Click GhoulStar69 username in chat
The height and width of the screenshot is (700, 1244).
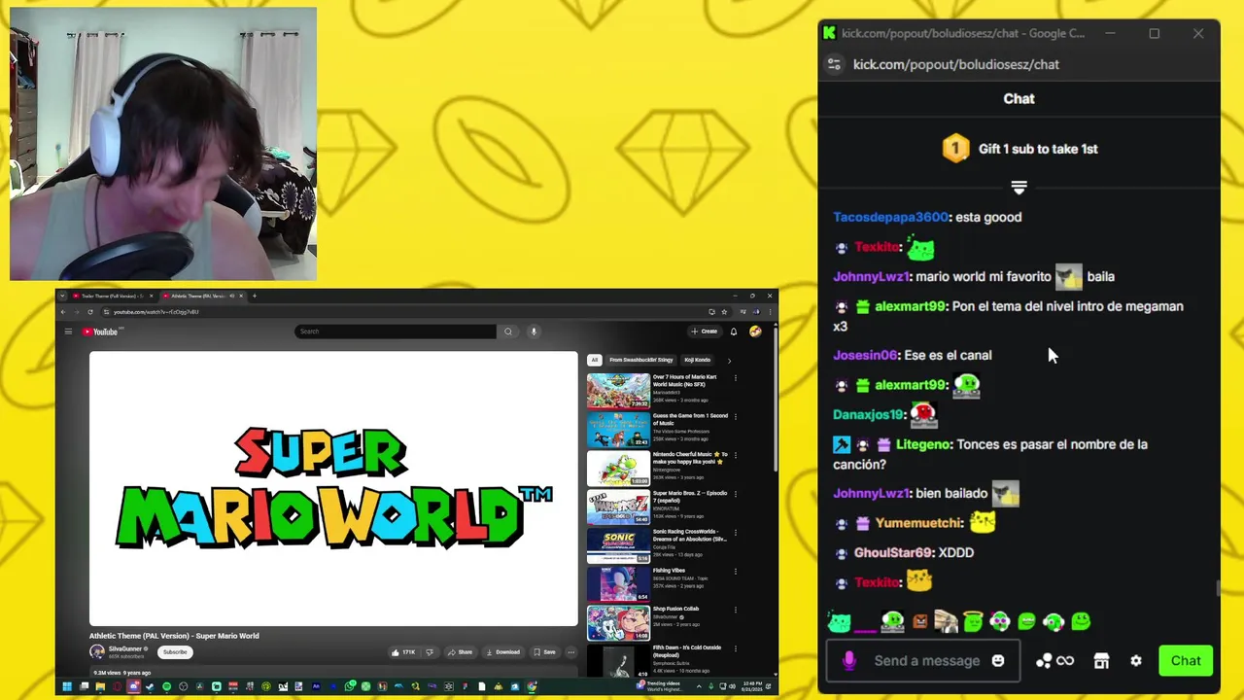[x=892, y=552]
